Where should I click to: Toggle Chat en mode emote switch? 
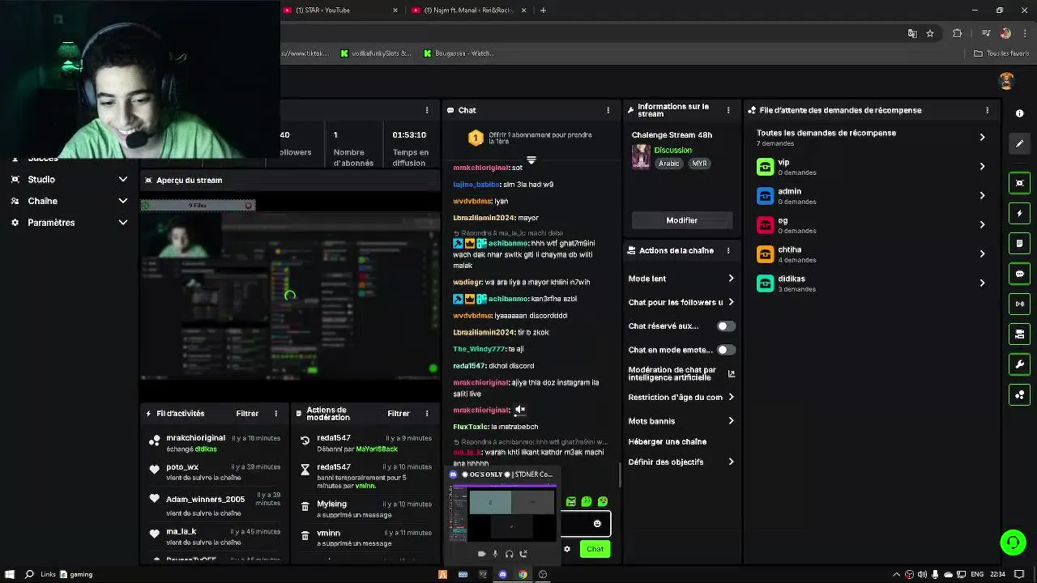[726, 350]
